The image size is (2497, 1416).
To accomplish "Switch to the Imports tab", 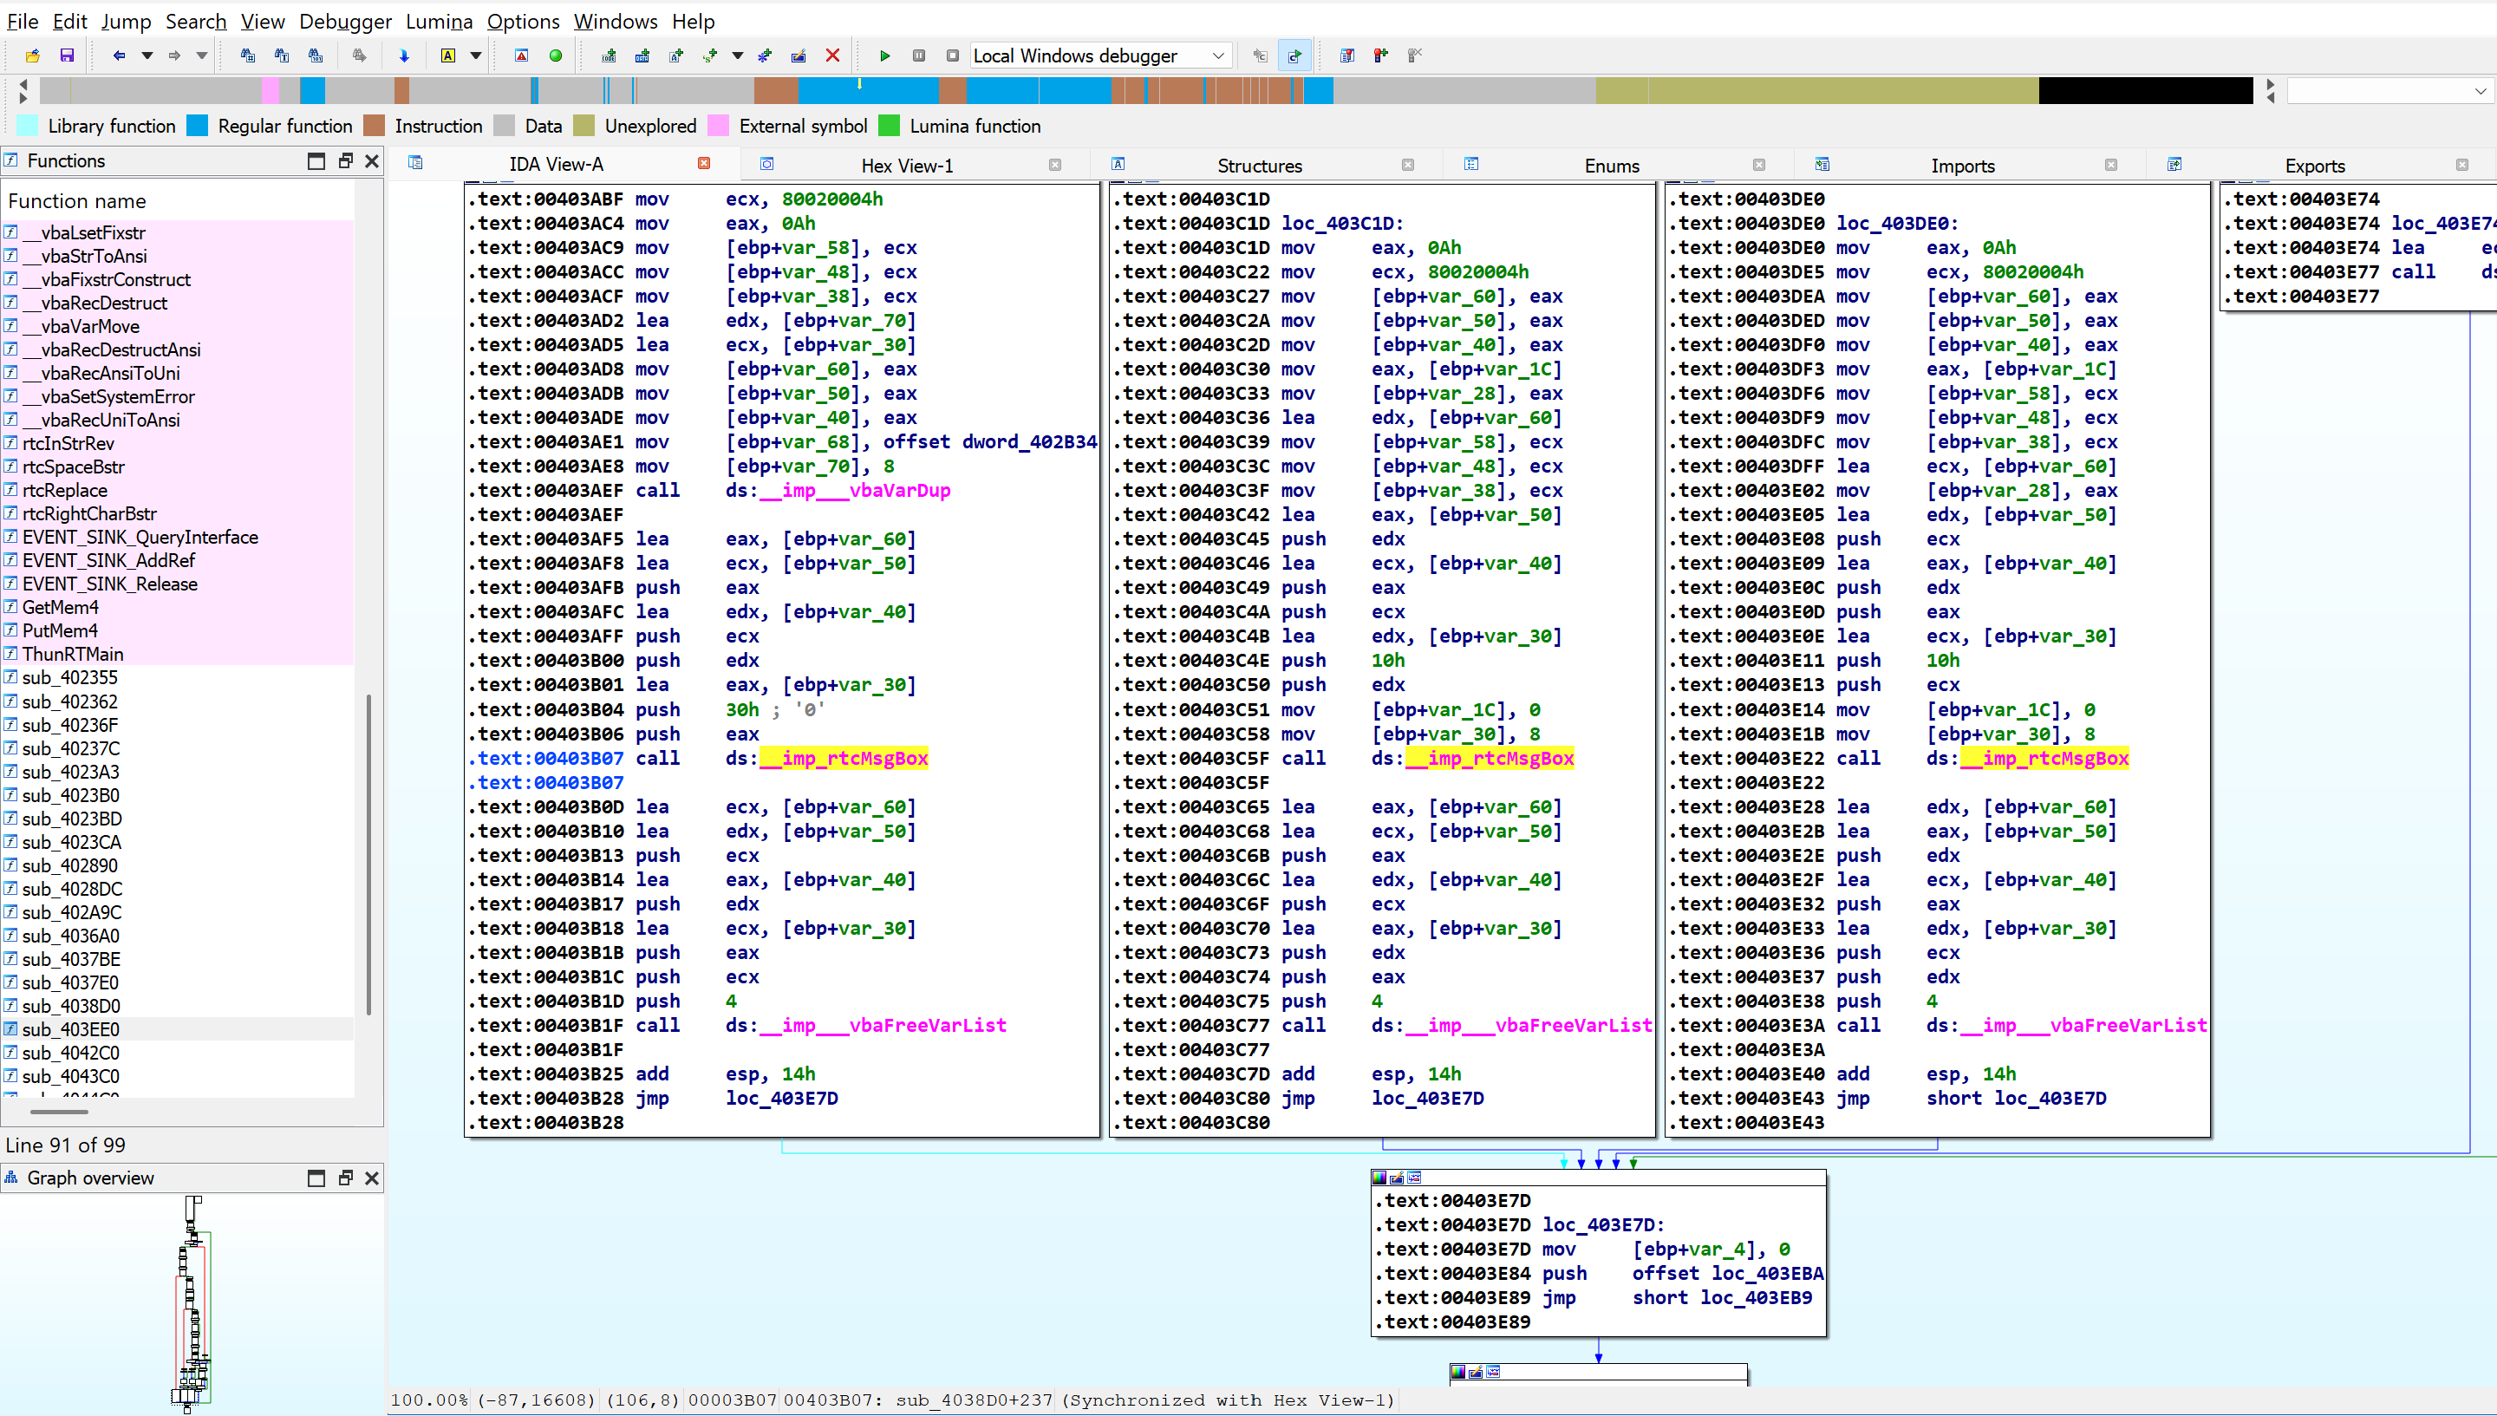I will [x=1962, y=166].
